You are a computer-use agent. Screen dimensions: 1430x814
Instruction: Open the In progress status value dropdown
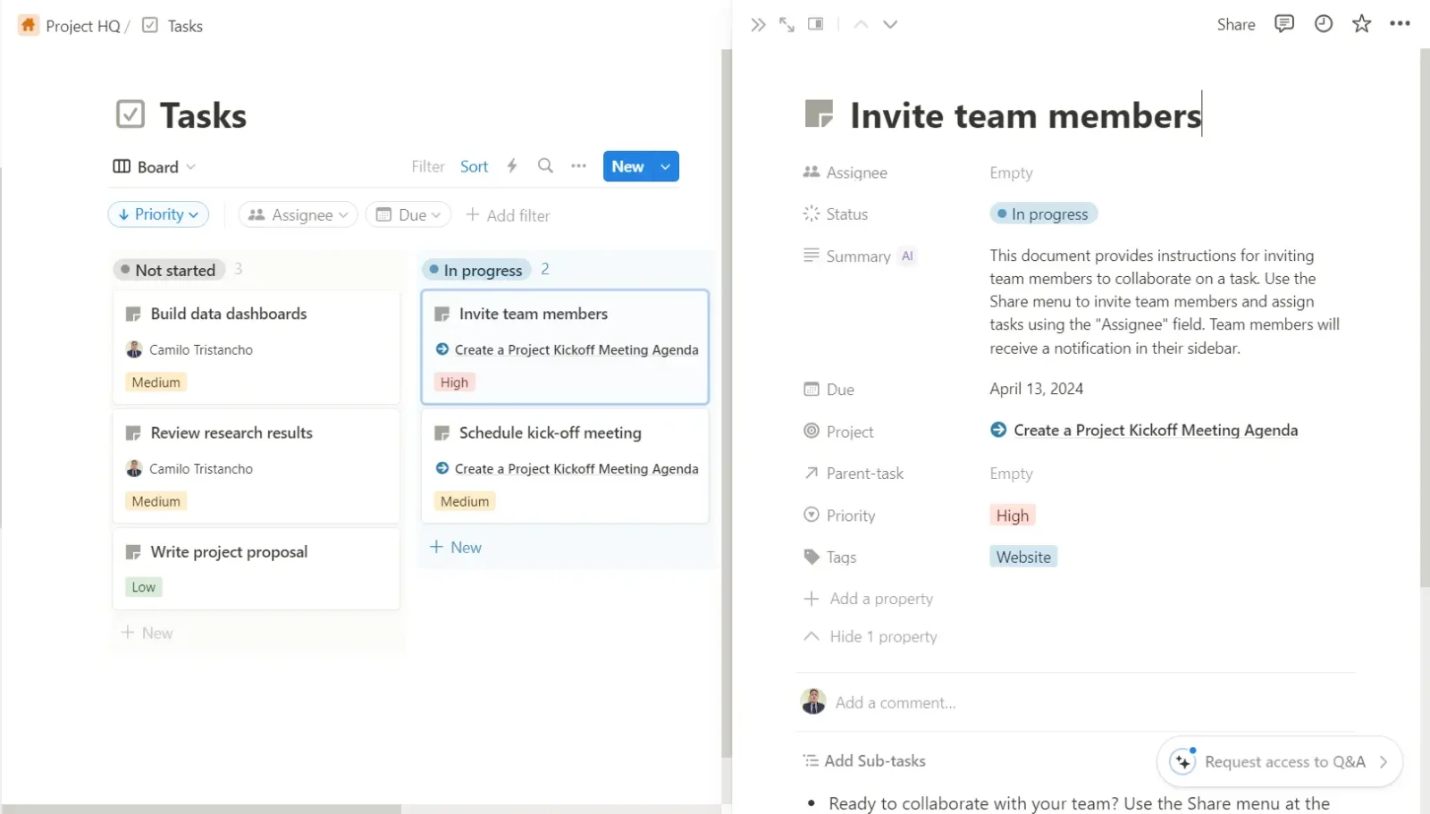point(1043,214)
